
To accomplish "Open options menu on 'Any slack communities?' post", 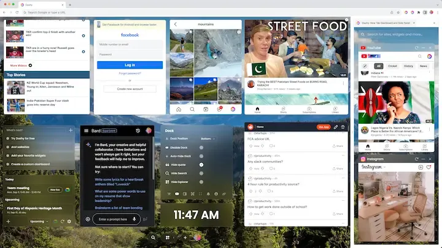I will point(343,155).
